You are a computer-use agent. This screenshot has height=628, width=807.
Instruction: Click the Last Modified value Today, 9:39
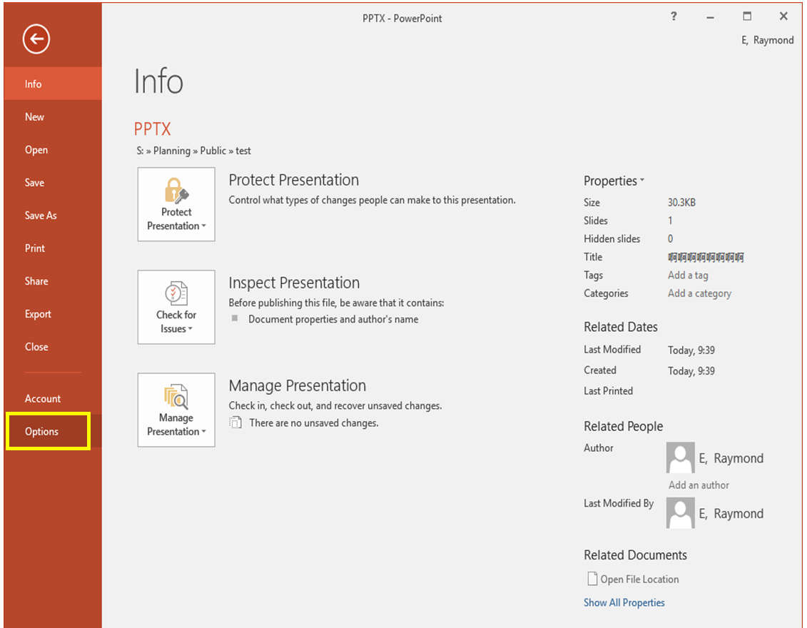[x=691, y=350]
